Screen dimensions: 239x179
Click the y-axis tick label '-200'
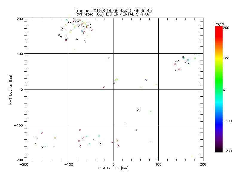tap(19, 160)
